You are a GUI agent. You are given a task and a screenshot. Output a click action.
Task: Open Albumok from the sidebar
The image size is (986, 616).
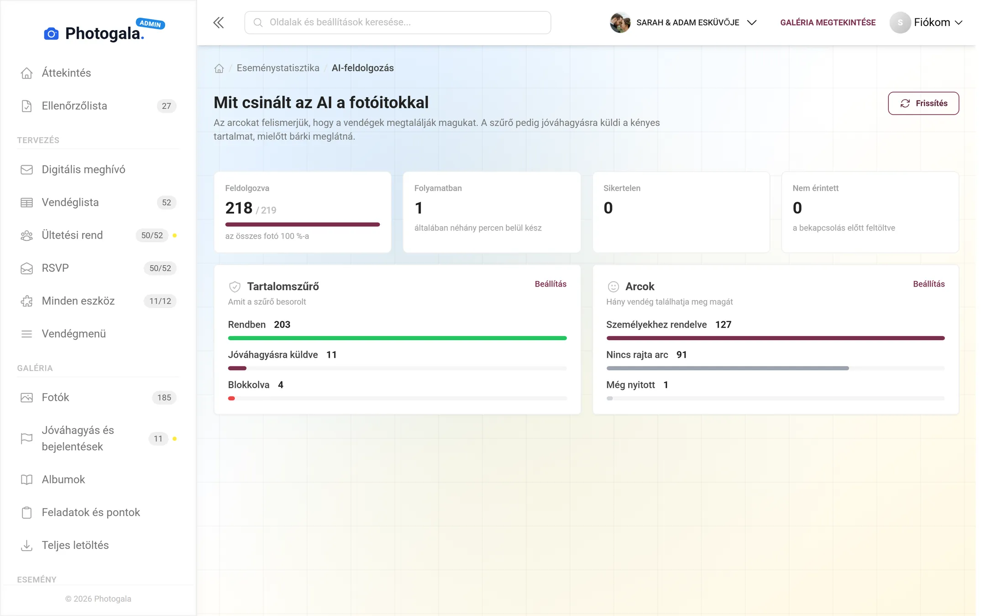(98, 480)
